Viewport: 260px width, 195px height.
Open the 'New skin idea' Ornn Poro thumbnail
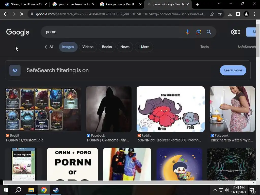tap(170, 109)
